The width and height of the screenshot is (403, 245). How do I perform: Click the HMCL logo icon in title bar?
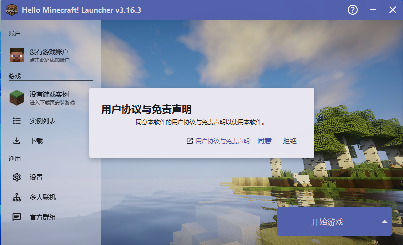tap(12, 10)
